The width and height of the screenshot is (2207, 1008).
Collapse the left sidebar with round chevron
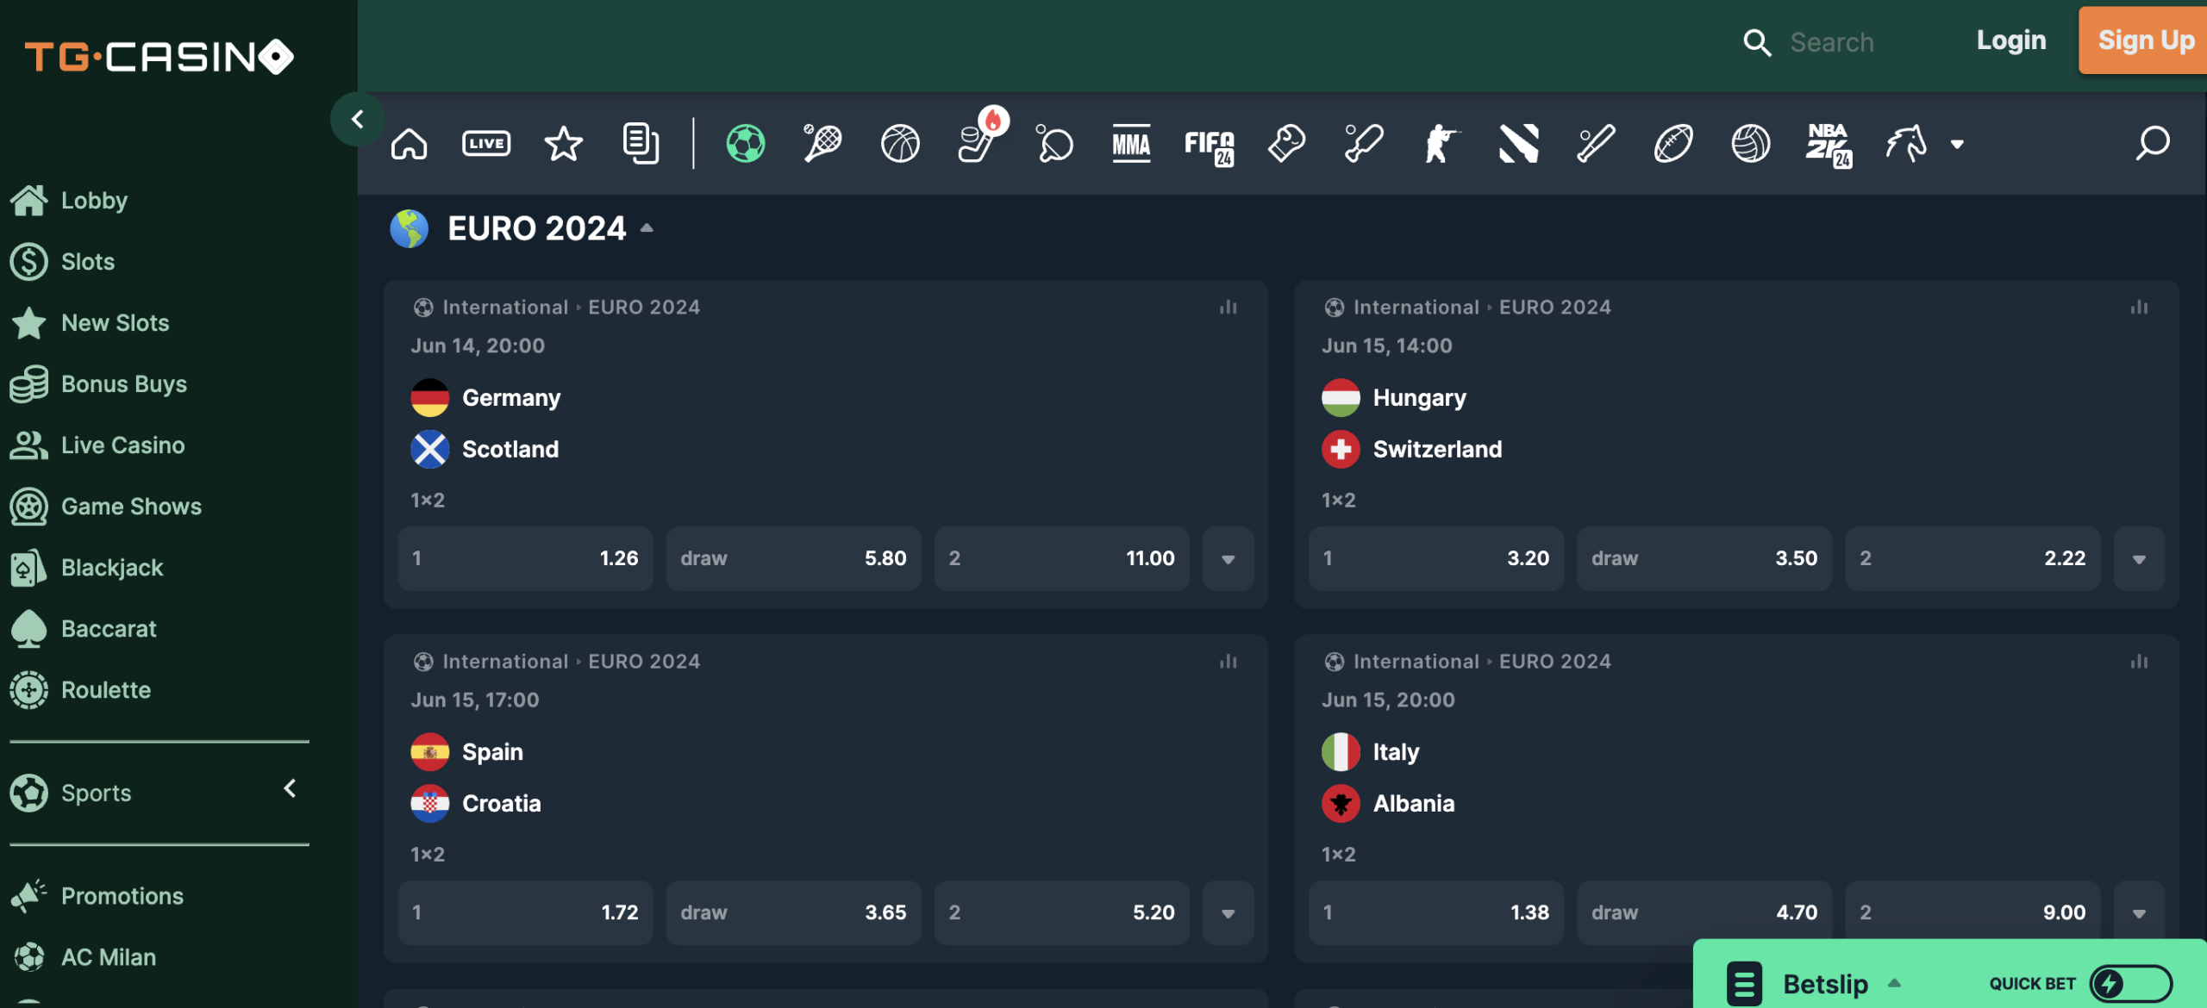[x=357, y=120]
